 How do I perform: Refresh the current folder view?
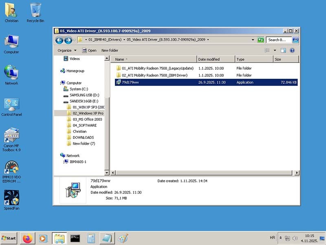coord(261,40)
